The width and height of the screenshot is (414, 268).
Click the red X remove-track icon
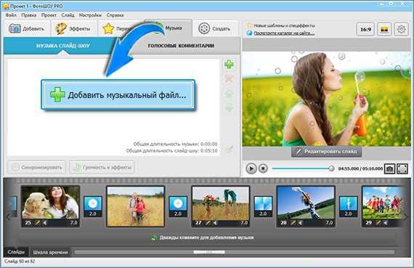229,78
